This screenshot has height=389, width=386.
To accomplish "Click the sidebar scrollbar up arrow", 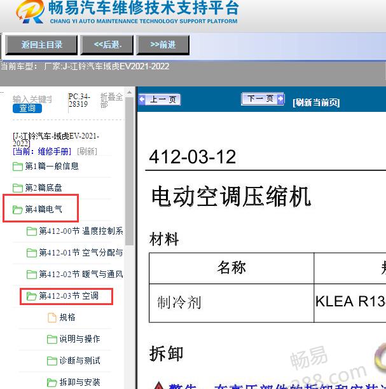I will (129, 92).
